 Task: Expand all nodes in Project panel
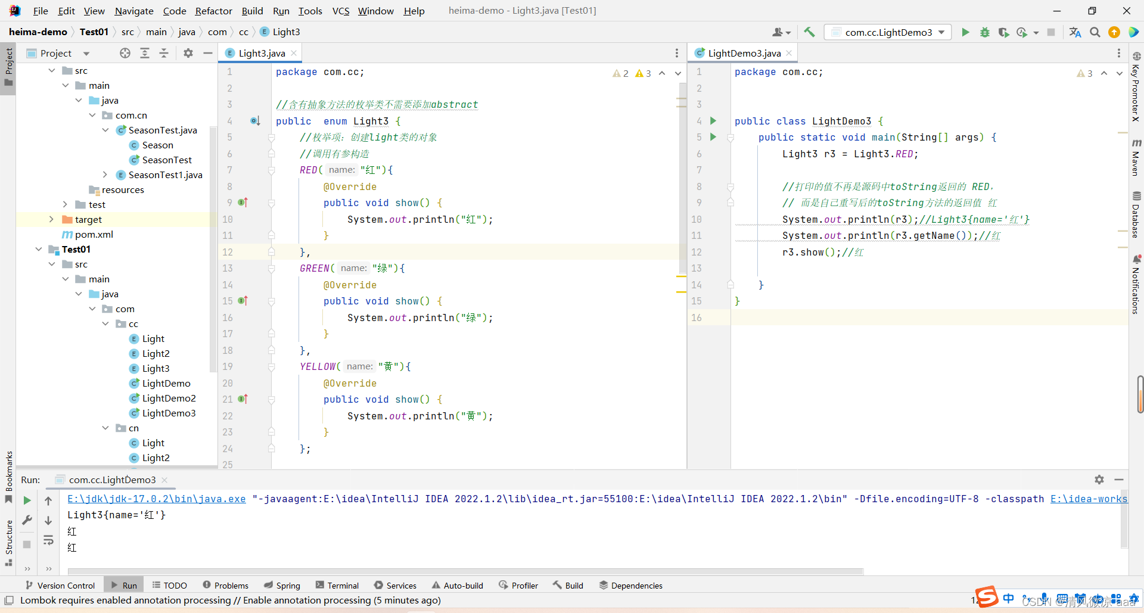(144, 53)
